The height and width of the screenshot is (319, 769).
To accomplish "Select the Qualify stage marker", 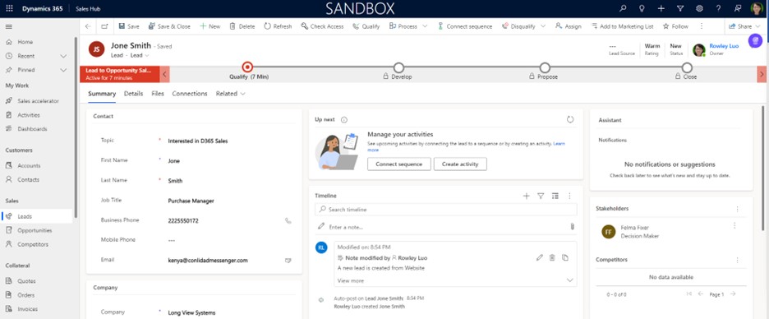I will click(247, 67).
